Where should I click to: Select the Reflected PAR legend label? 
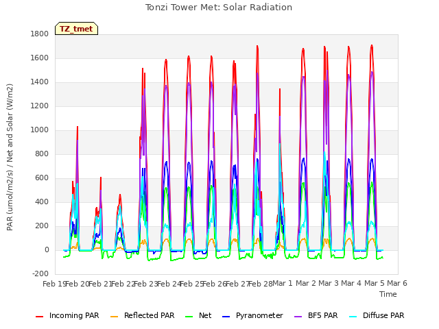[x=150, y=315]
